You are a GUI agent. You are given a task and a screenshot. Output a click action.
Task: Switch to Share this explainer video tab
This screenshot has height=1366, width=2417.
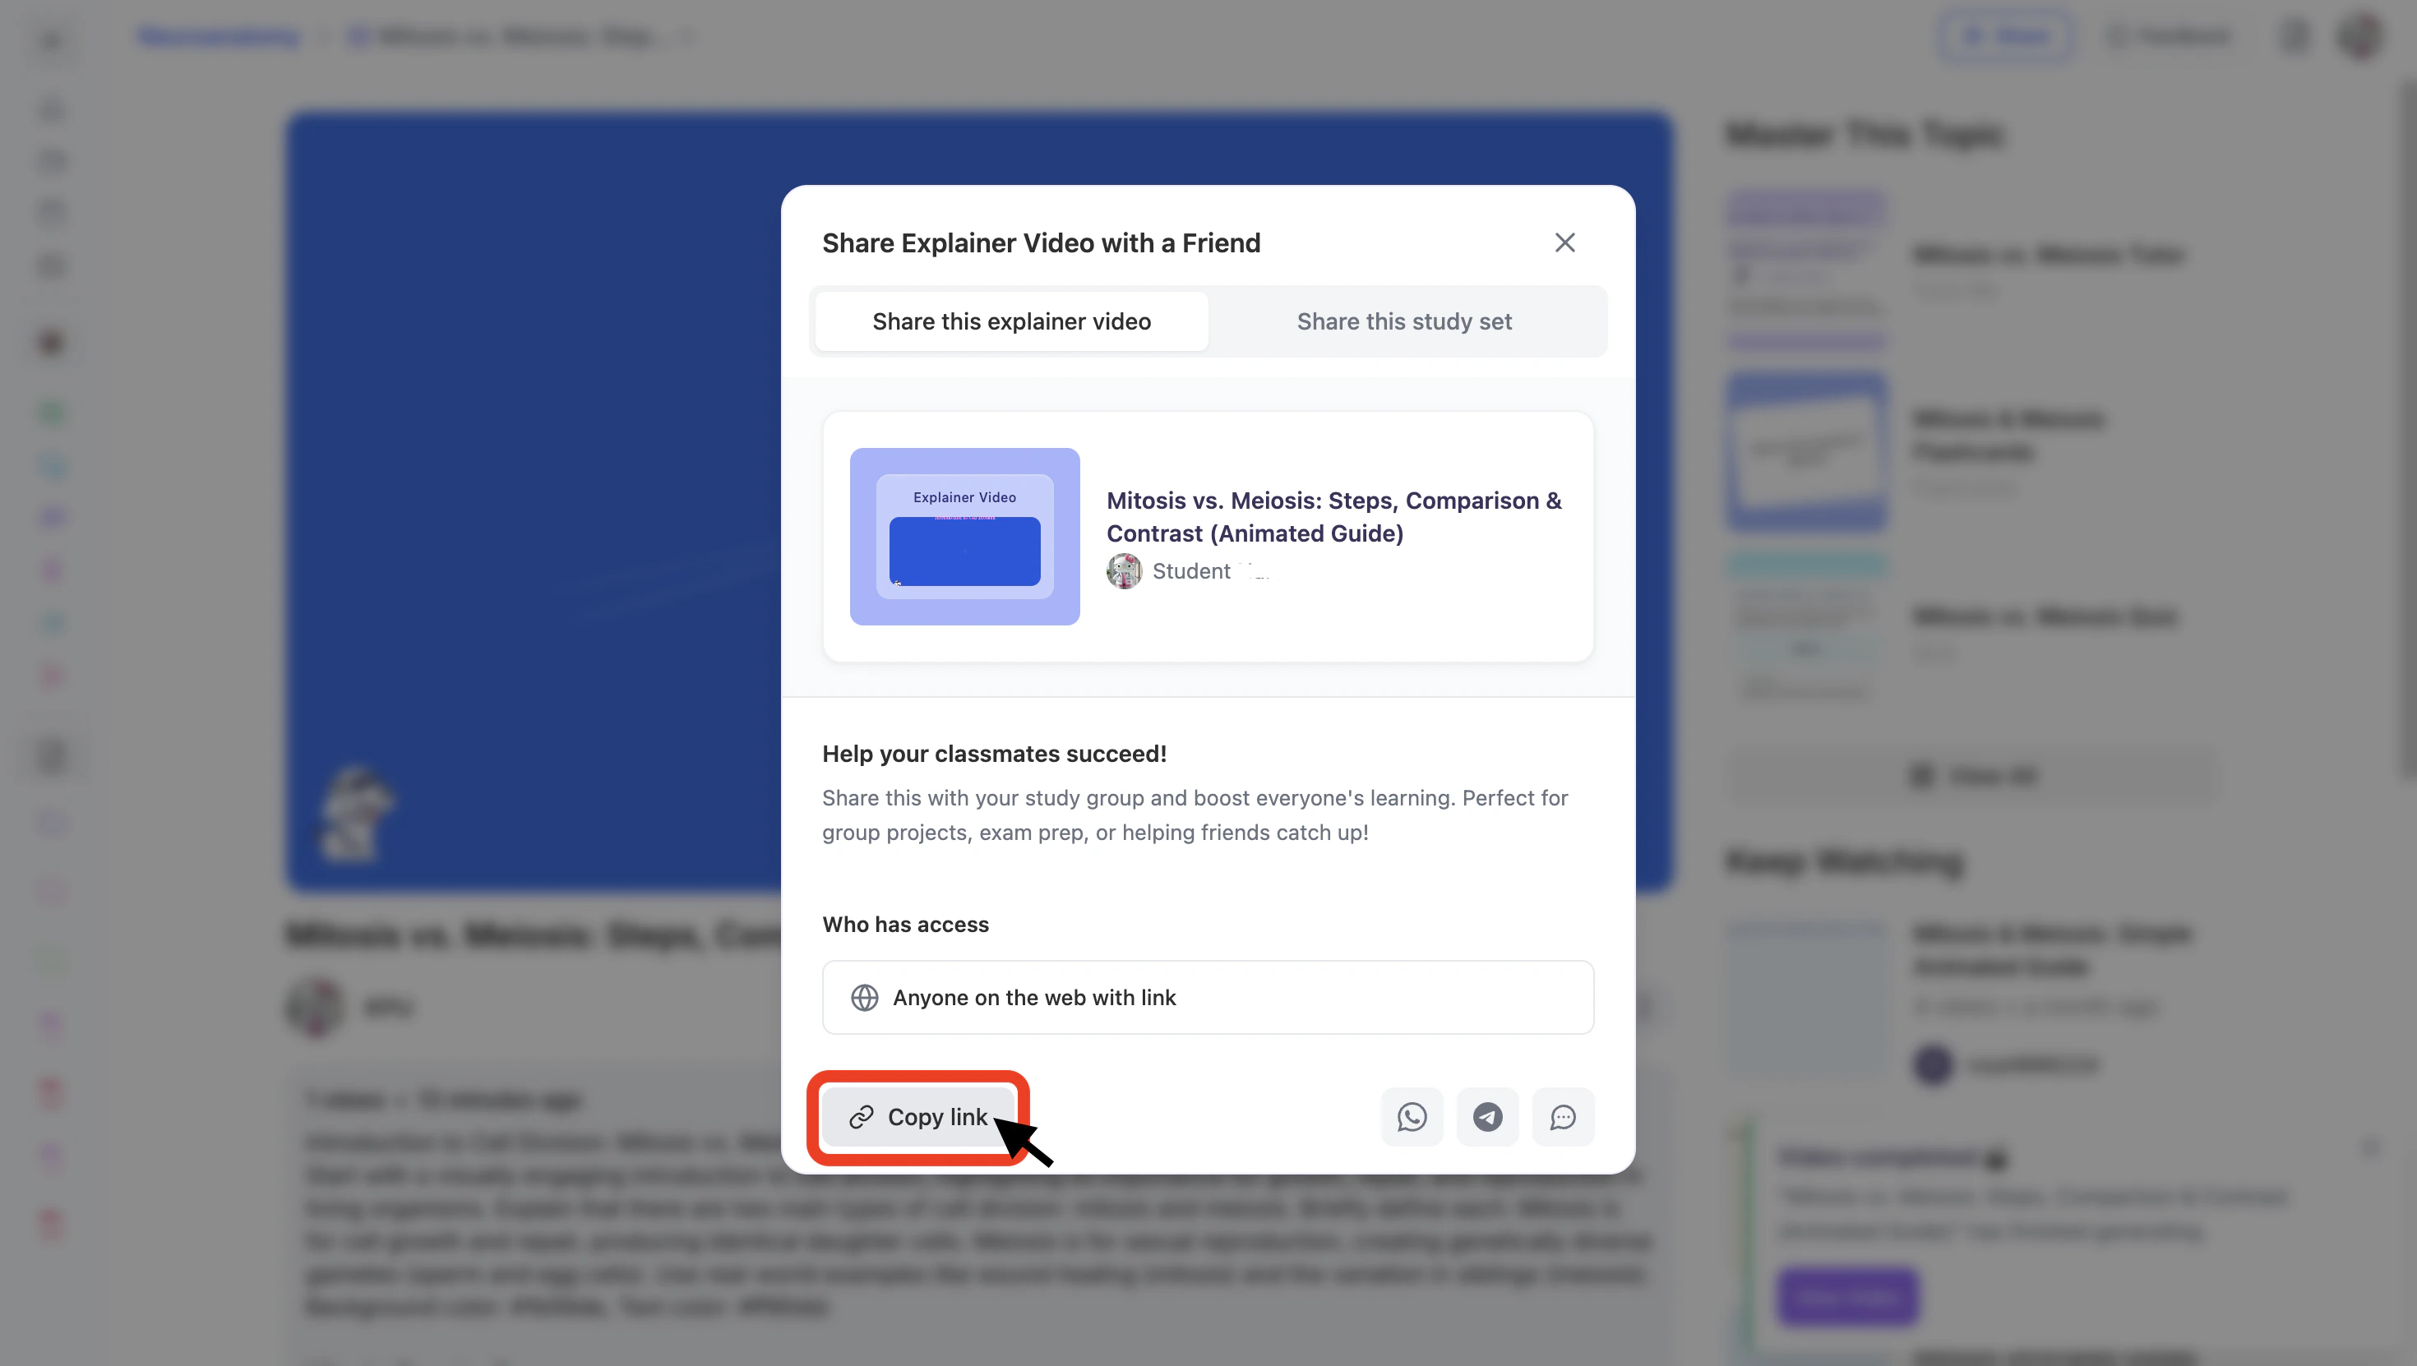(x=1011, y=321)
